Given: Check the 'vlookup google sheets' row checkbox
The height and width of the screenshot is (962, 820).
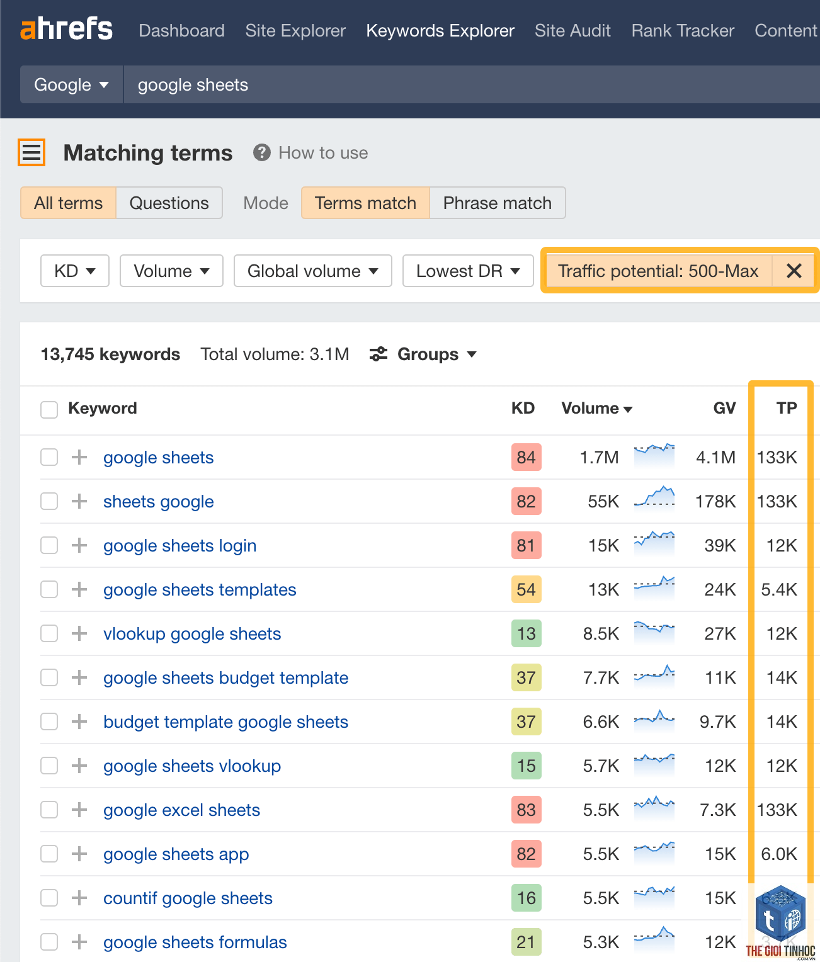Looking at the screenshot, I should point(49,633).
